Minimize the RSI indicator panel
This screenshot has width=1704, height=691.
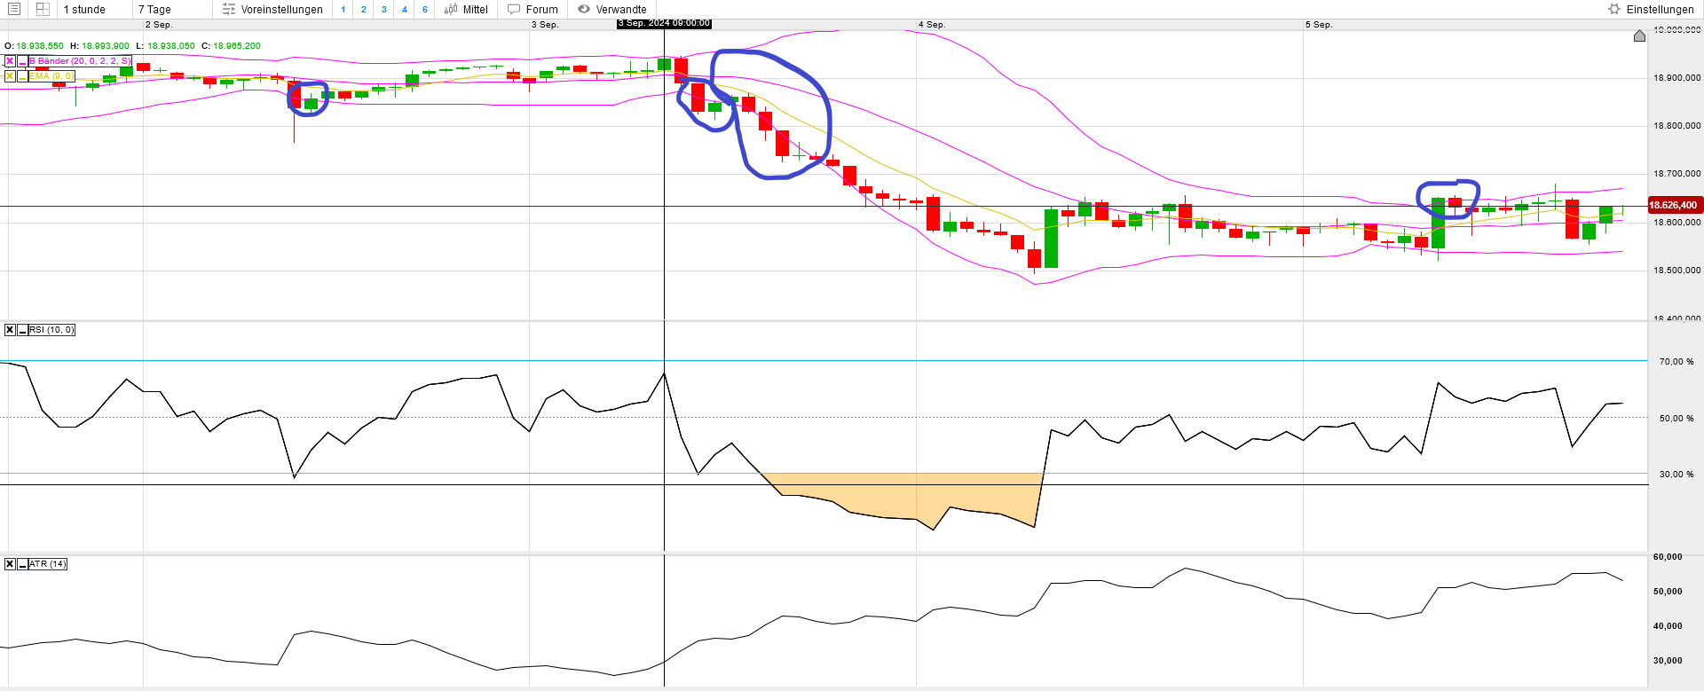pyautogui.click(x=22, y=330)
